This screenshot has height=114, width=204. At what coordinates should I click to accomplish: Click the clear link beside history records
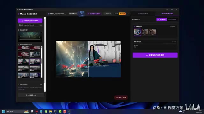point(41,85)
